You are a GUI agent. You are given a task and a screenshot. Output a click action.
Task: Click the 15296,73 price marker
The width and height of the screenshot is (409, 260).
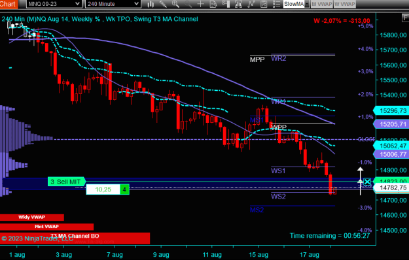[x=392, y=110]
